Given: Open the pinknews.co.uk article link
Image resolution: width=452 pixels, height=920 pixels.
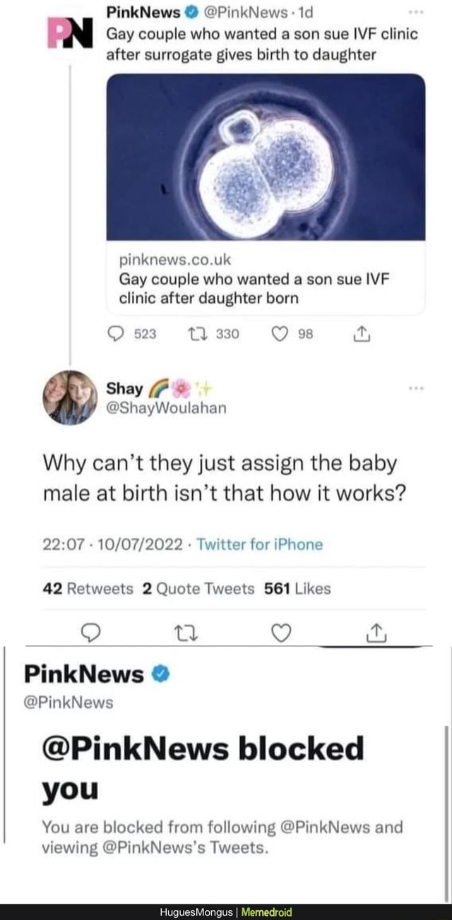Looking at the screenshot, I should pyautogui.click(x=253, y=279).
